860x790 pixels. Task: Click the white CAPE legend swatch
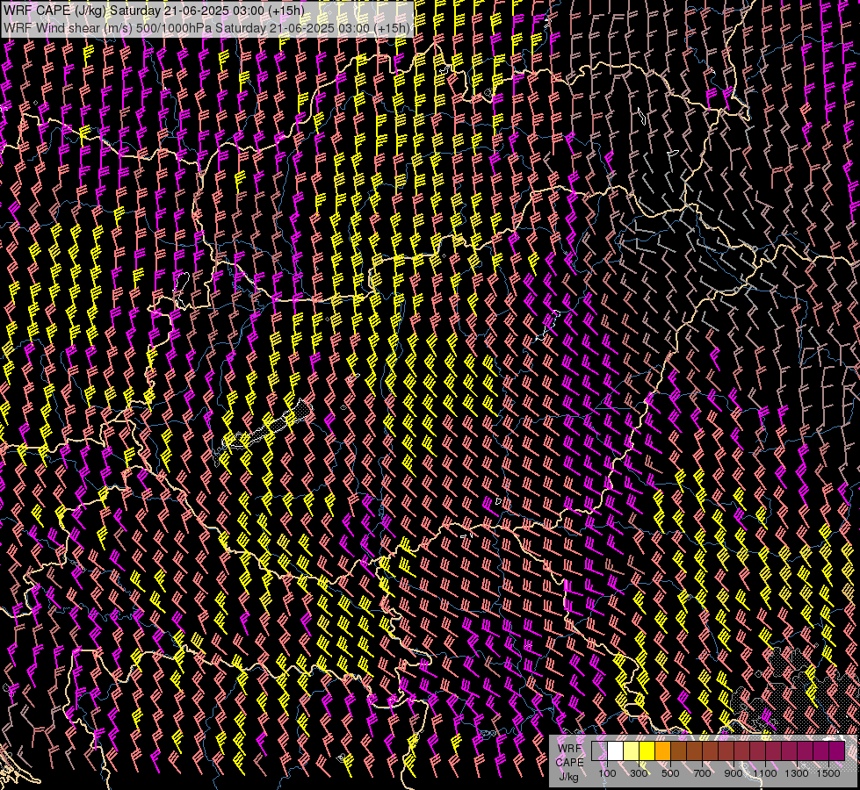click(x=616, y=751)
